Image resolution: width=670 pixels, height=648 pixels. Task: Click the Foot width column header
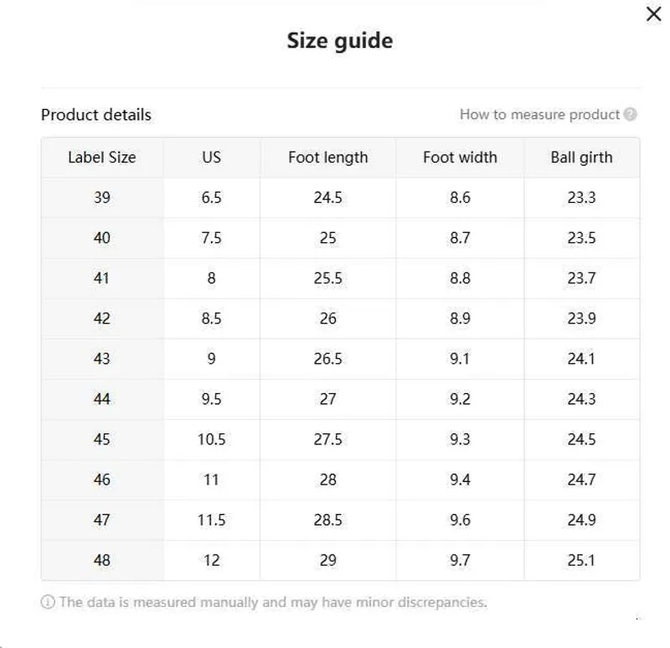(x=460, y=158)
